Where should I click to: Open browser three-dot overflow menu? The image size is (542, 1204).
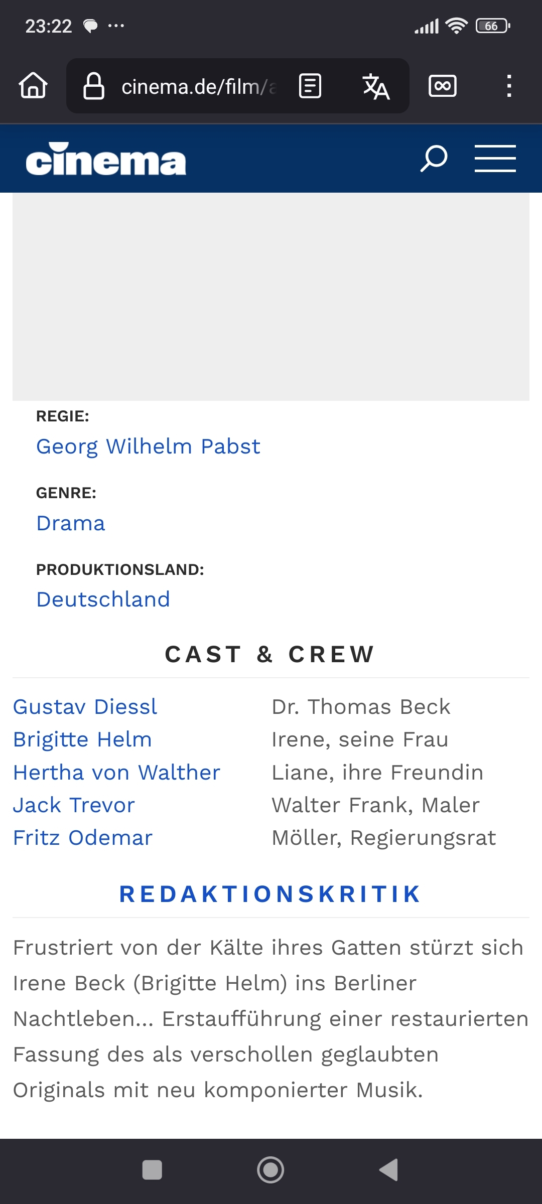(x=509, y=86)
